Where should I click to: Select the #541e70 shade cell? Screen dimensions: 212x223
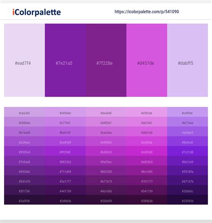[25, 180]
